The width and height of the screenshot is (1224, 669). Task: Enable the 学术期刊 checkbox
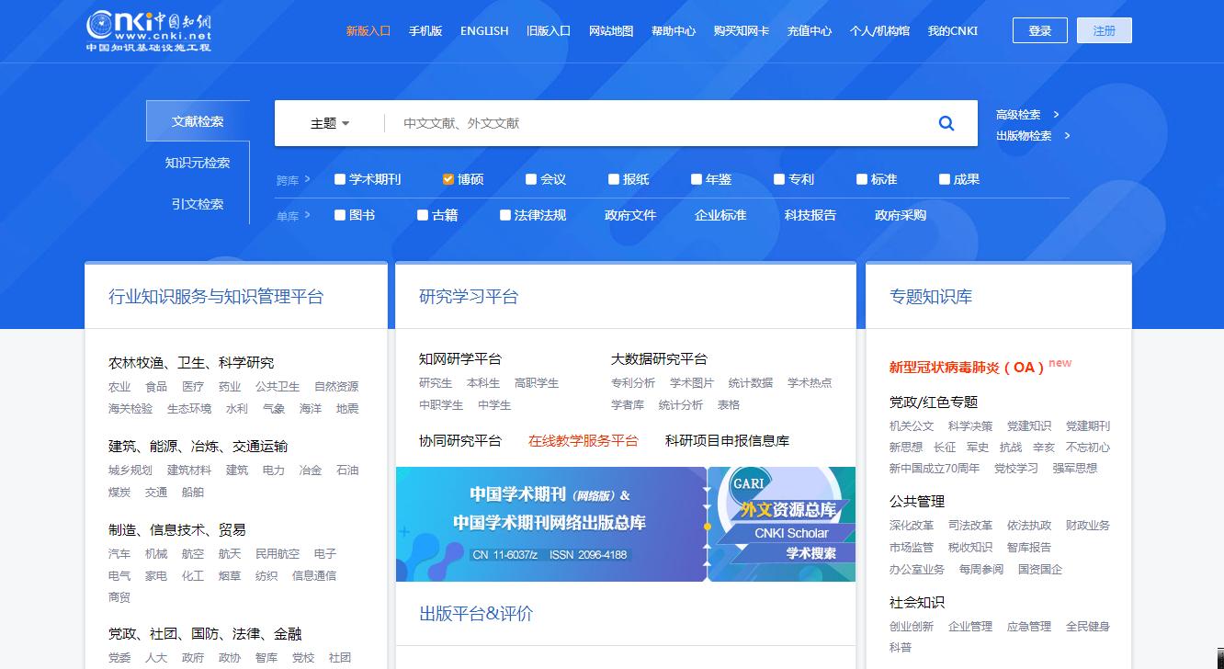(340, 179)
